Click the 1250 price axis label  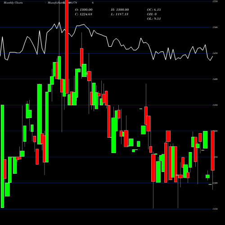[216, 157]
